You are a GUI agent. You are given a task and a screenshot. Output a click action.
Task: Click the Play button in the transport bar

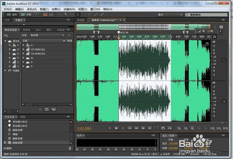[x=116, y=128]
